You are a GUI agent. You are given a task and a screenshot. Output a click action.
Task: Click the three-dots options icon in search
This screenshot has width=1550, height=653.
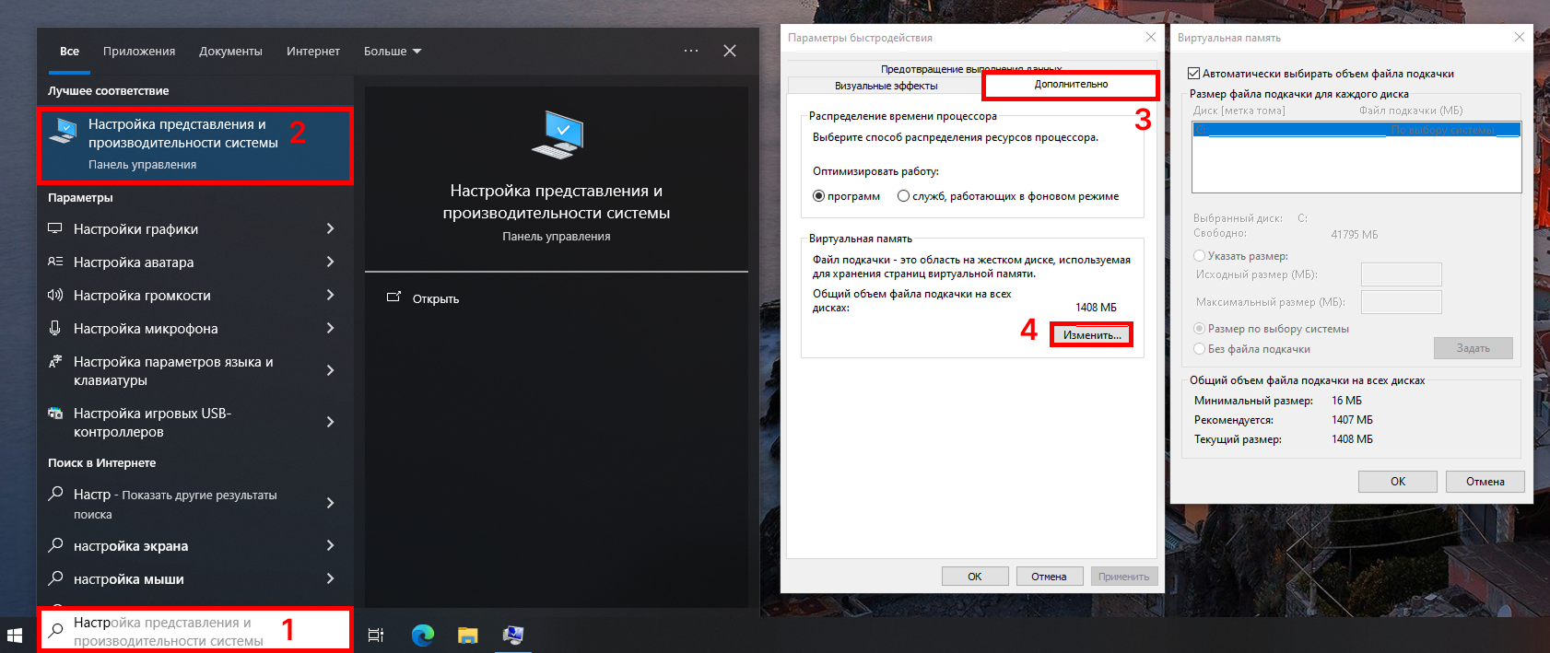click(691, 51)
